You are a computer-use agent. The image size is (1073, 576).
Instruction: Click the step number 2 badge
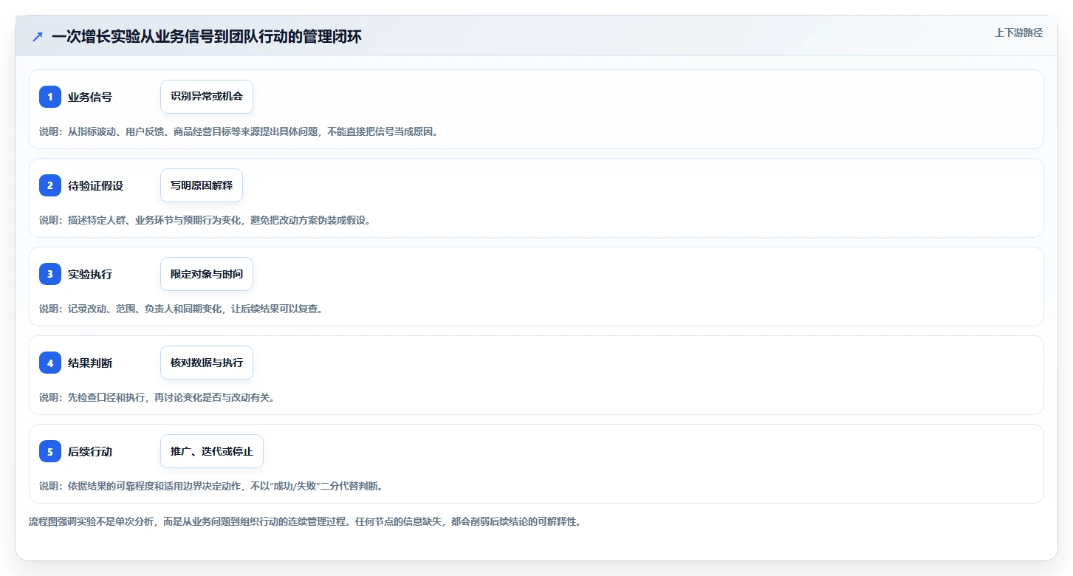pos(50,185)
